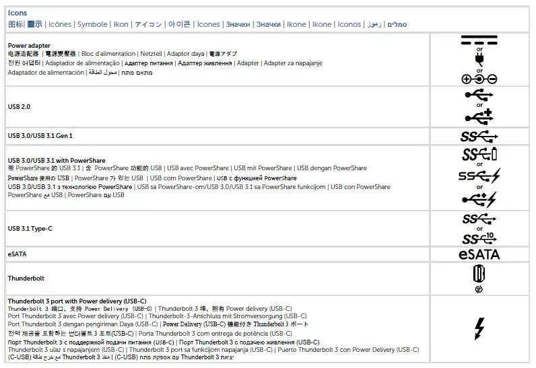The height and width of the screenshot is (368, 536).
Task: Click the USB plus icon with lightning bolt
Action: point(479,199)
